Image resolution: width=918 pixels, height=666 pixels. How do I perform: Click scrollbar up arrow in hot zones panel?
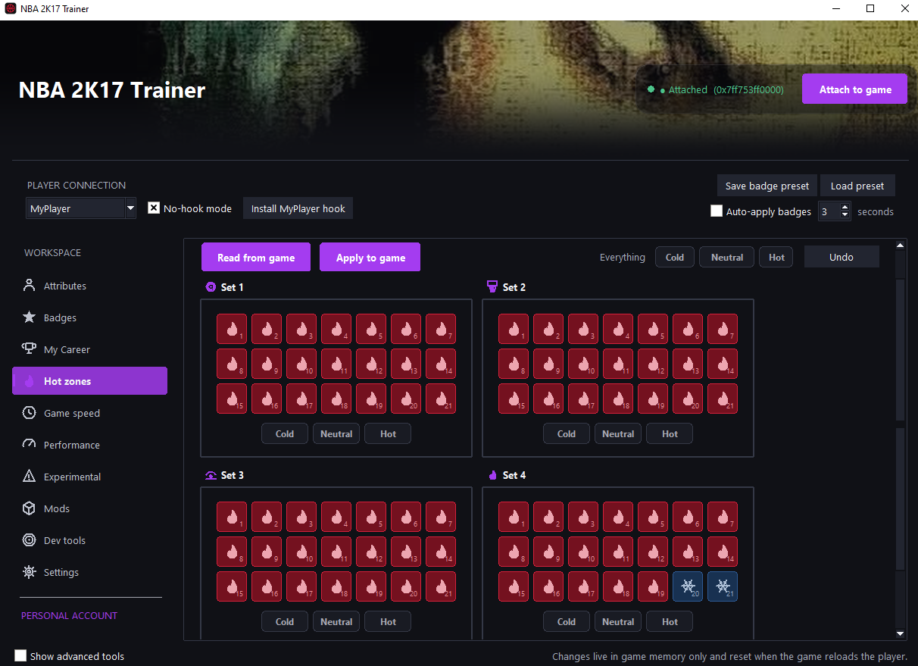[x=901, y=245]
